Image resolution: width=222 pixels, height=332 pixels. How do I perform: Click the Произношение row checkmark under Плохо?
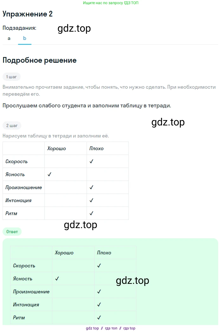point(91,187)
